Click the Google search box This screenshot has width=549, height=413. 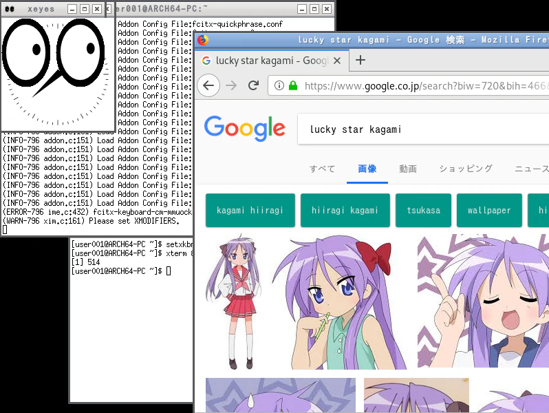click(423, 129)
